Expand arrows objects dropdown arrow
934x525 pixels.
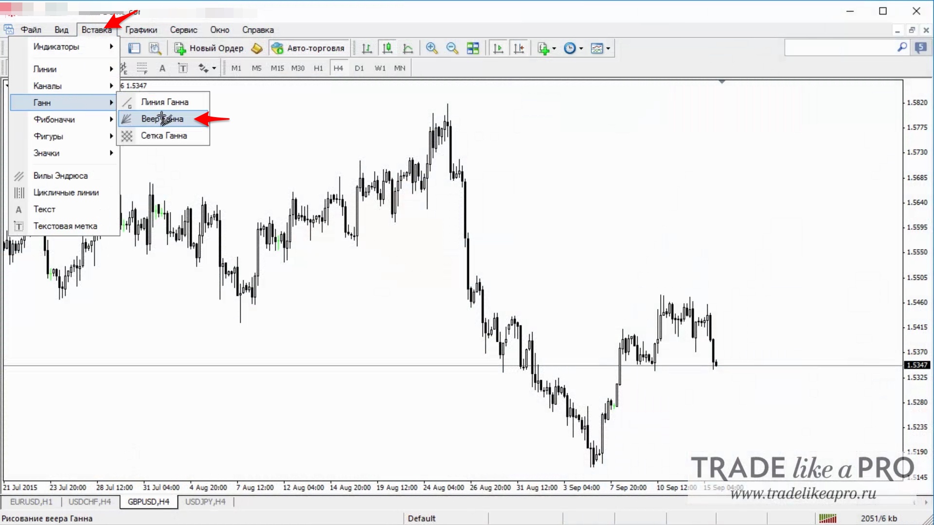coord(214,69)
